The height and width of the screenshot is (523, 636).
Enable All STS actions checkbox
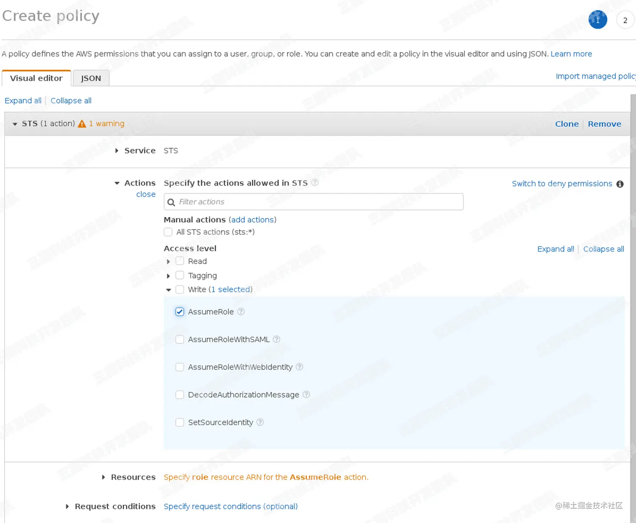168,232
